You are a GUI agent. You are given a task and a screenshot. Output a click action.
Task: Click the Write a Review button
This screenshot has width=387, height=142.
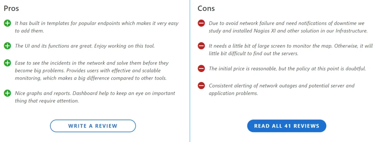point(93,126)
